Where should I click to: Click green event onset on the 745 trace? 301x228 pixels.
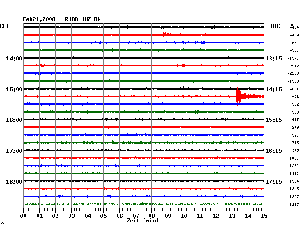(x=113, y=142)
